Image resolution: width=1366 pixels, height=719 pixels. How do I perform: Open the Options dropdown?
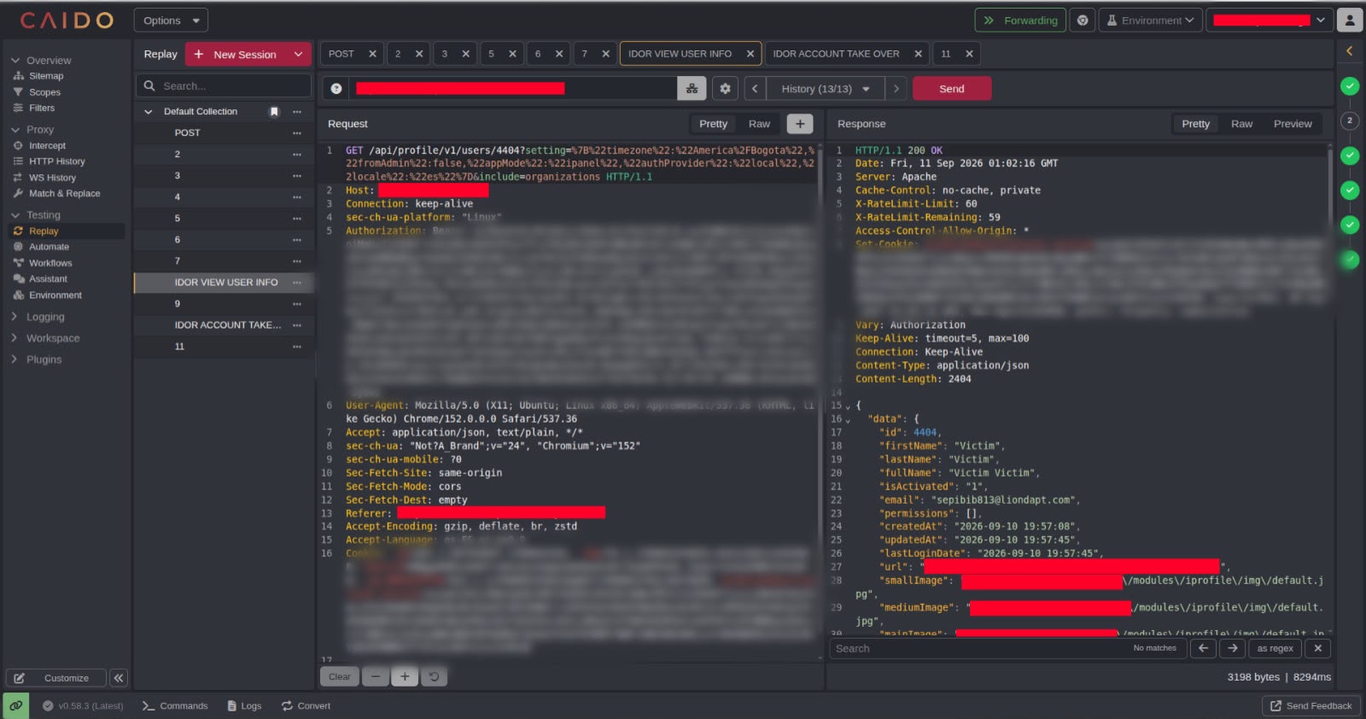(171, 20)
